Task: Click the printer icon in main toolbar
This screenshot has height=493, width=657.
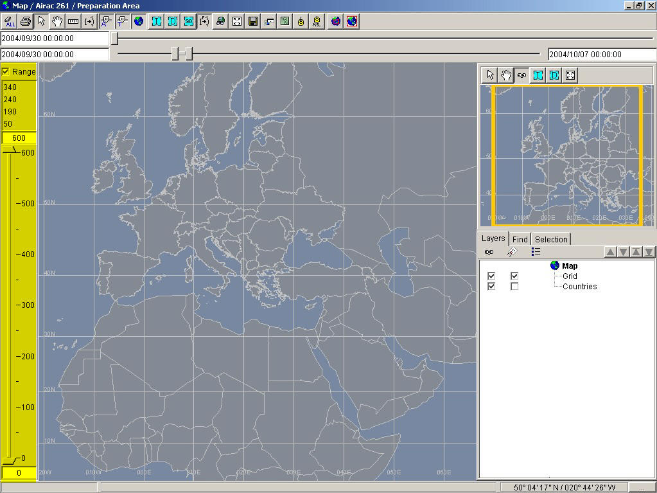Action: (25, 21)
